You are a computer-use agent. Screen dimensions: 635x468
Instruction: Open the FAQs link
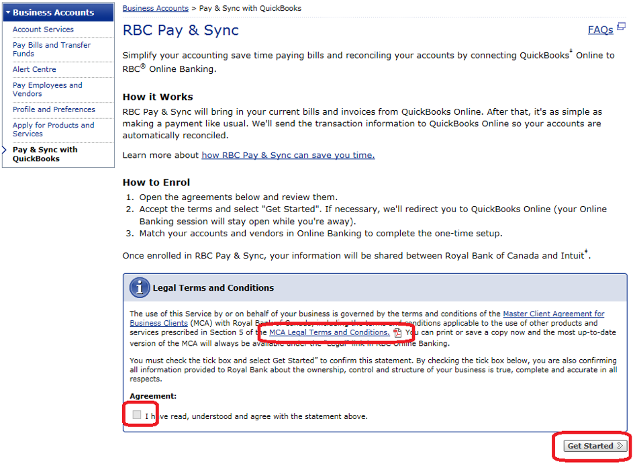pyautogui.click(x=600, y=30)
